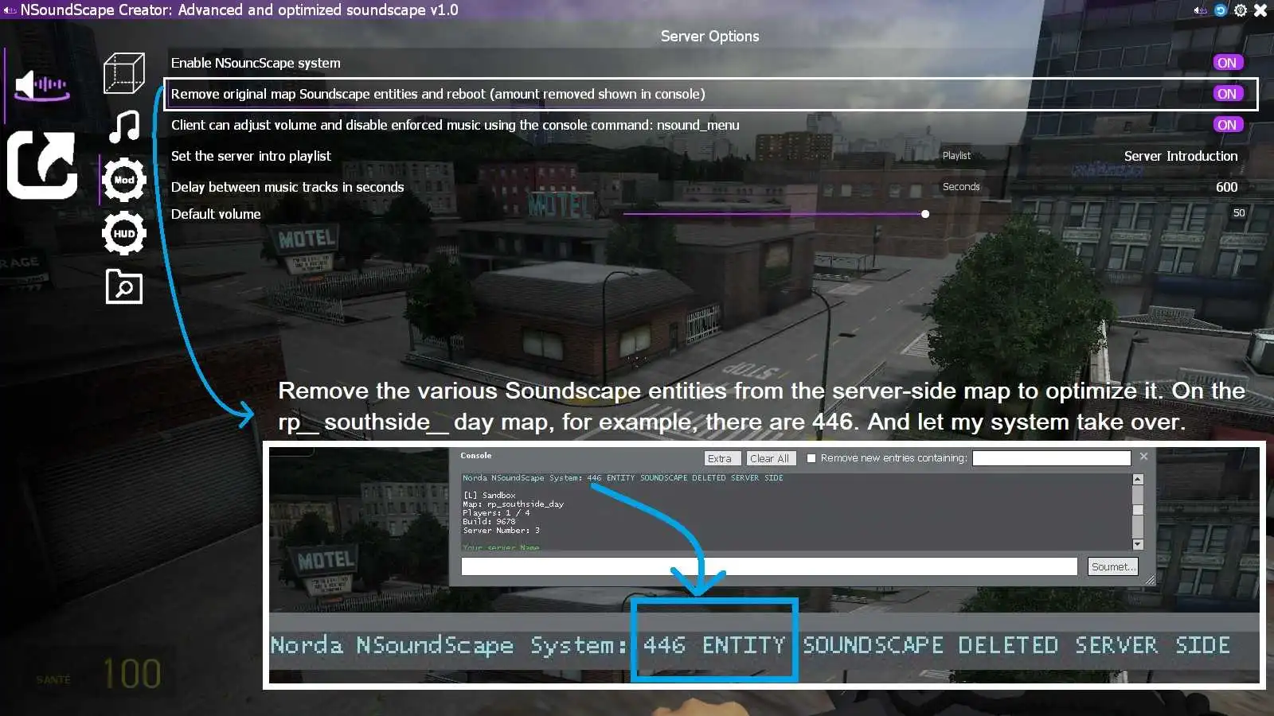
Task: Open the Server Introduction playlist selector
Action: tap(1180, 156)
